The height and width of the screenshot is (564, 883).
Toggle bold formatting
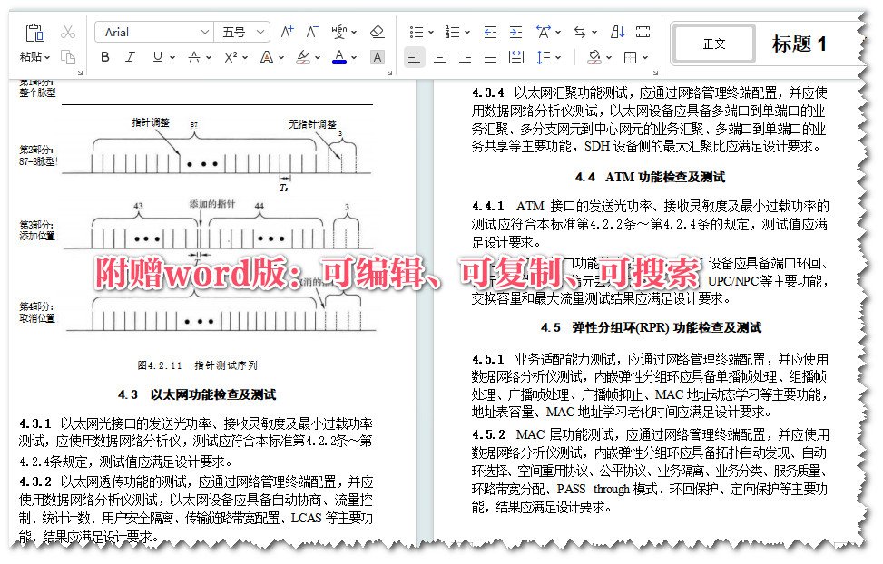click(104, 56)
